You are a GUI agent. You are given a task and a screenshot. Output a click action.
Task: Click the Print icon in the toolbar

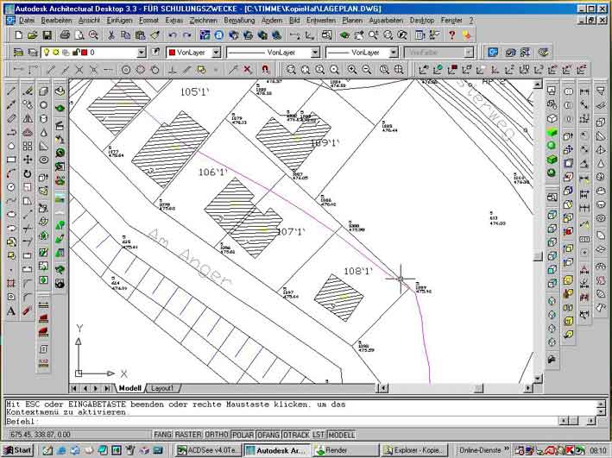coord(66,35)
